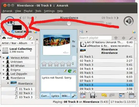Viewport: 139px width, 107px height.
Task: Skip back to 07 Track 7
Action: [28, 18]
